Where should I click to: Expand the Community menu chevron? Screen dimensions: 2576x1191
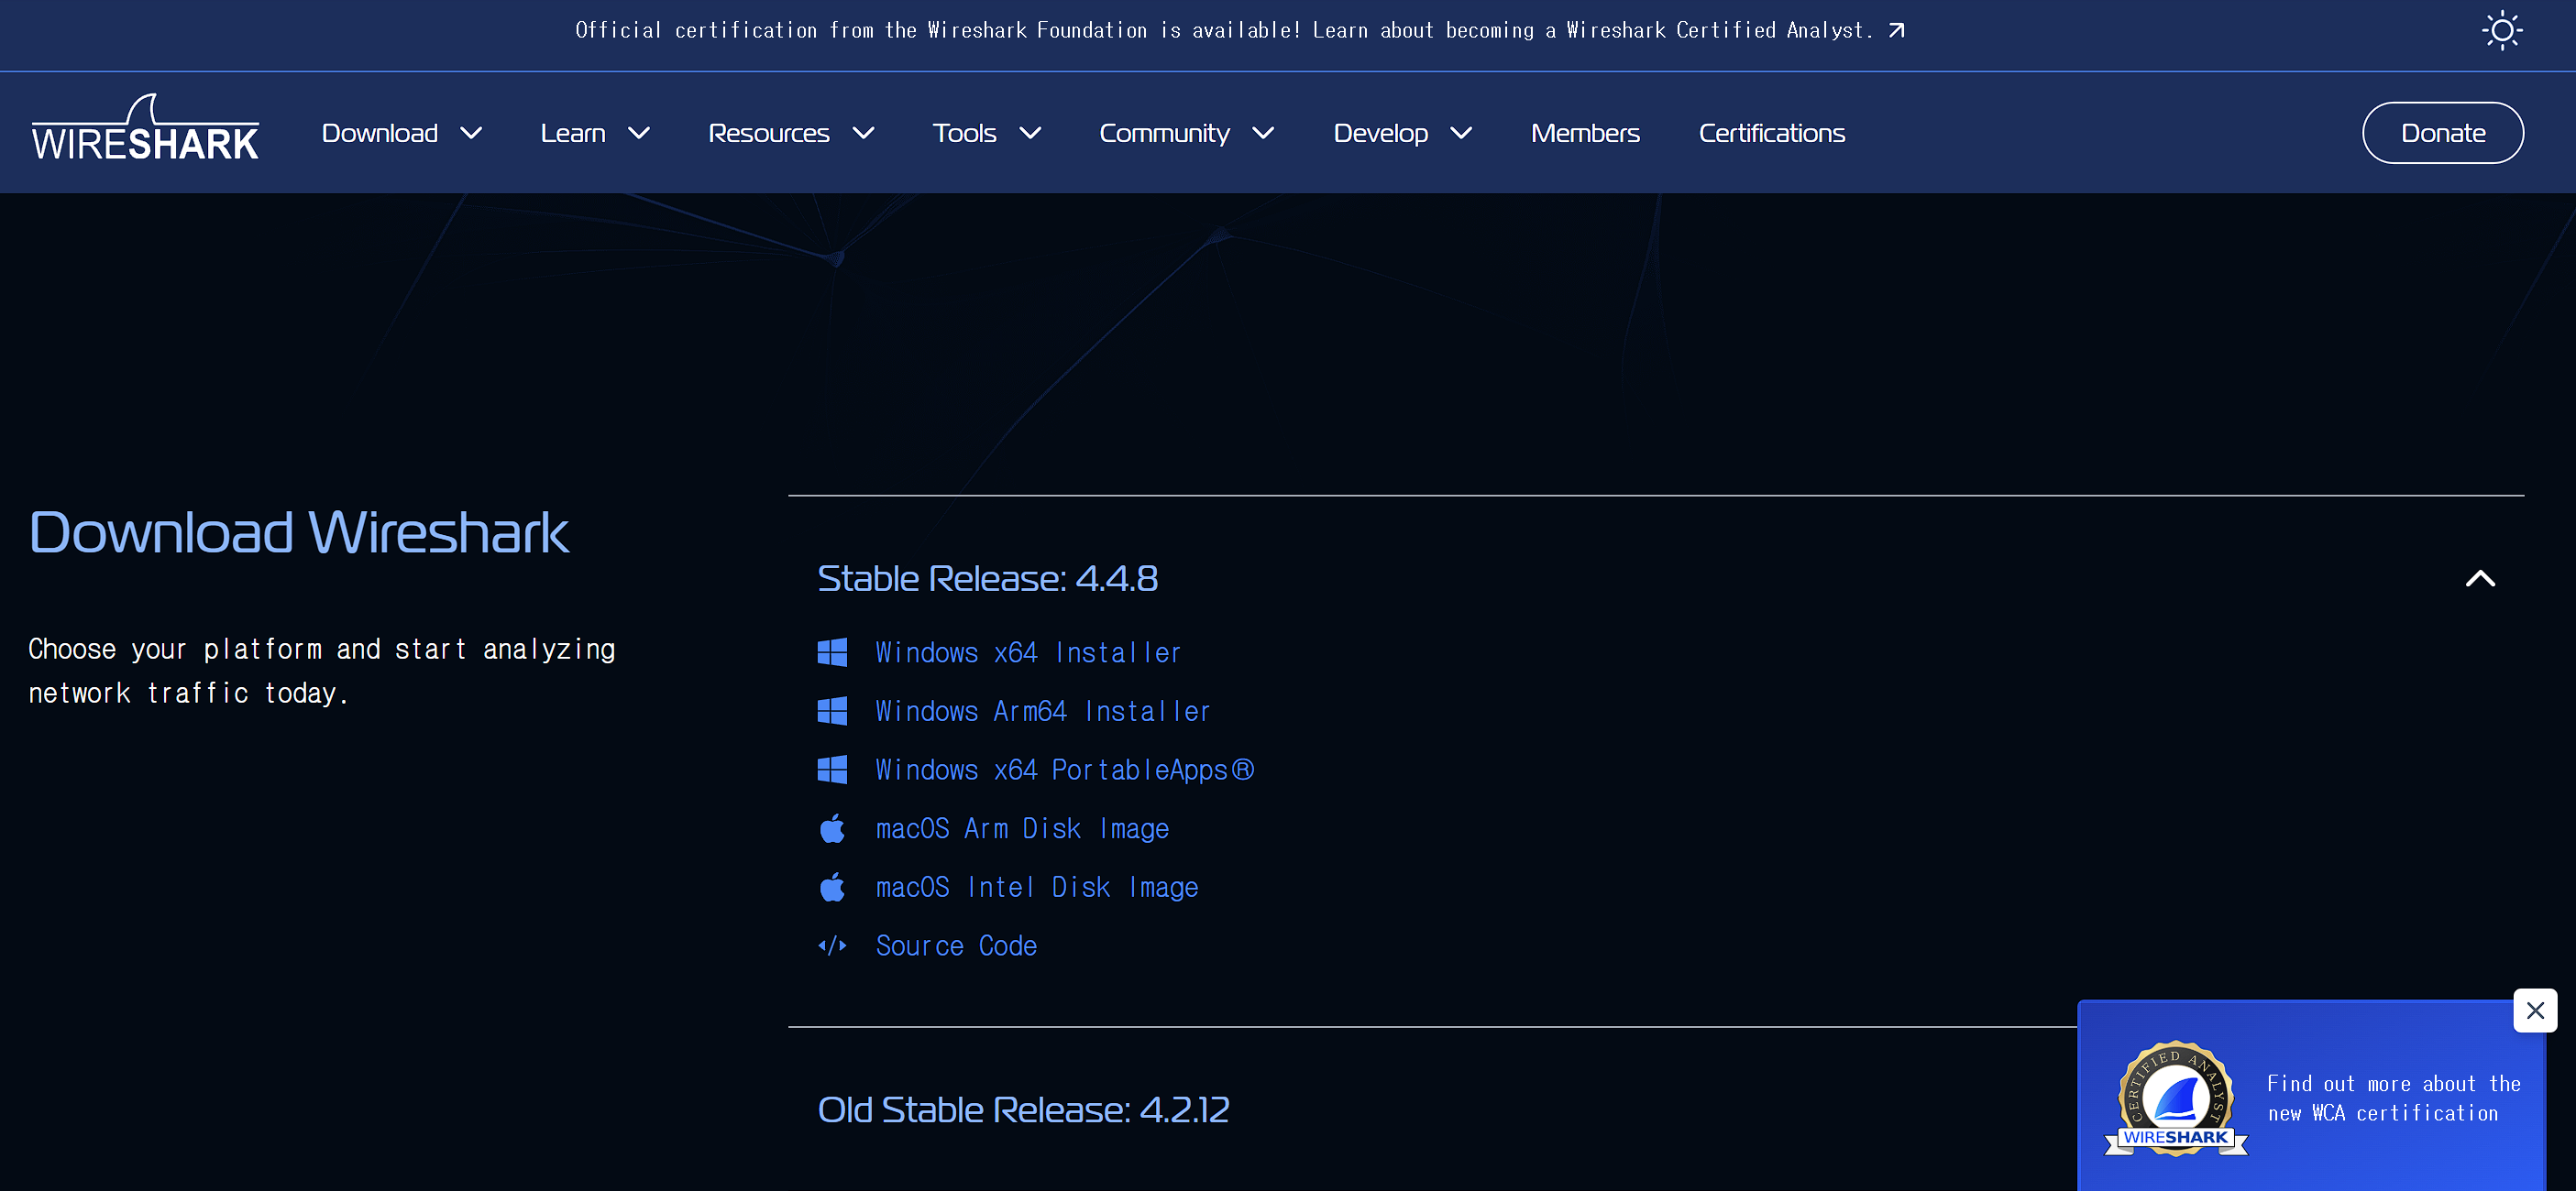pyautogui.click(x=1263, y=133)
